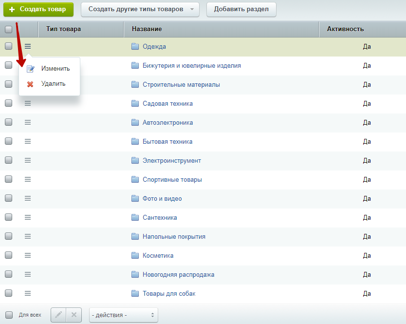Open the Бижутерия и ювелирные изделия link

(192, 66)
